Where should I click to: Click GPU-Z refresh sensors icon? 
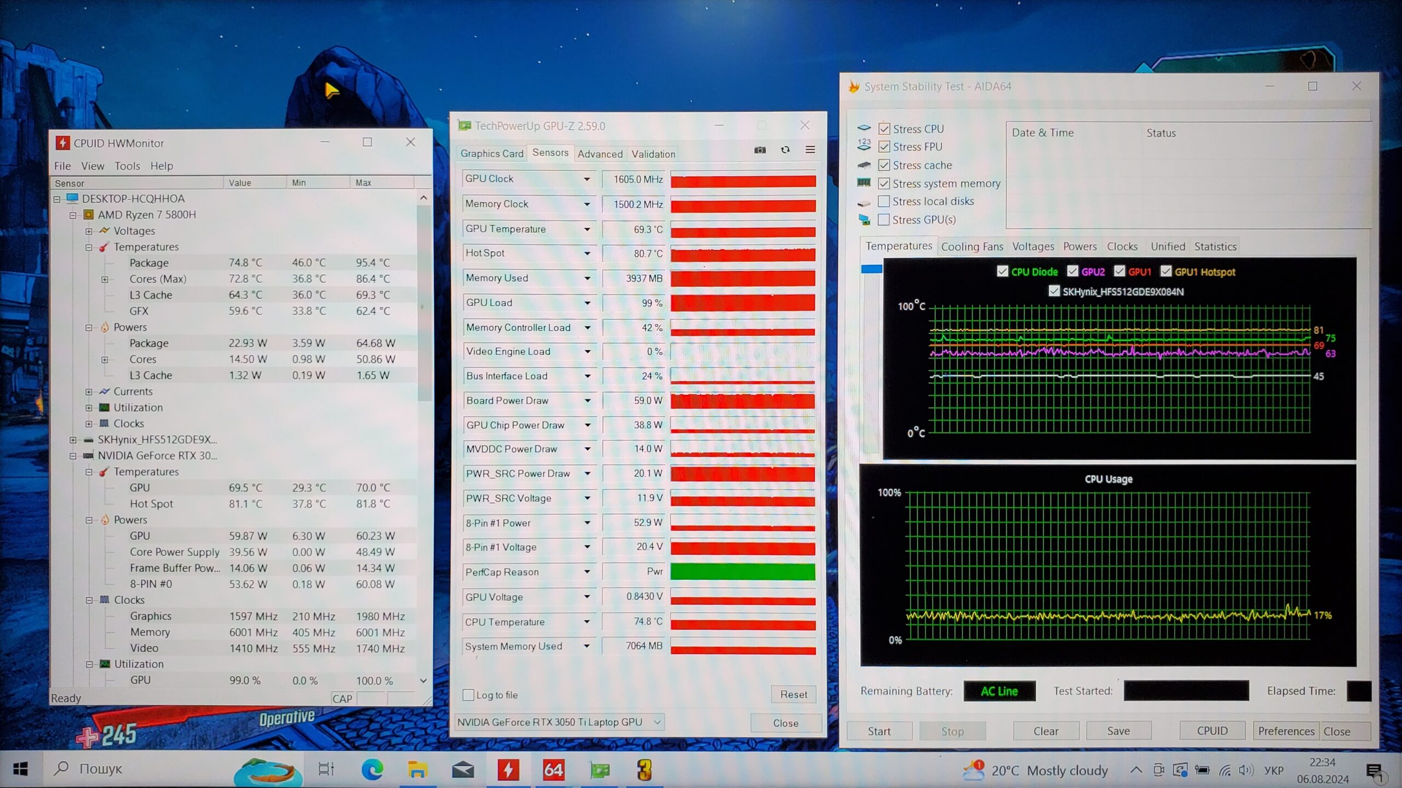[785, 150]
